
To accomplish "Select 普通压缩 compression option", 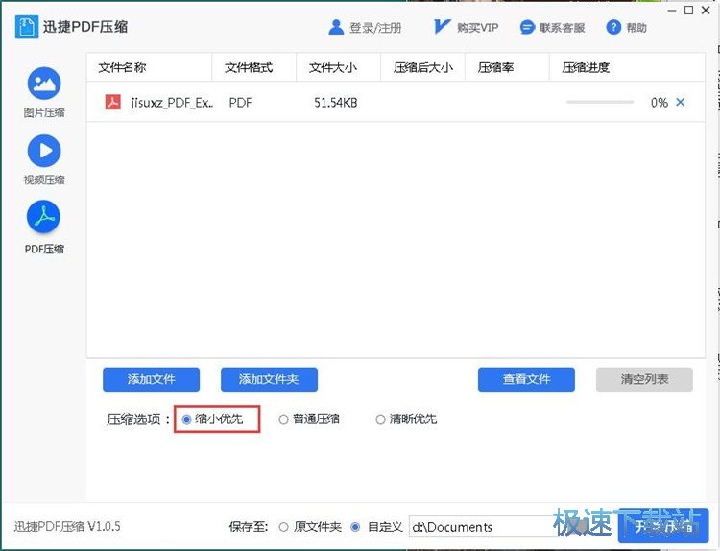I will coord(309,419).
